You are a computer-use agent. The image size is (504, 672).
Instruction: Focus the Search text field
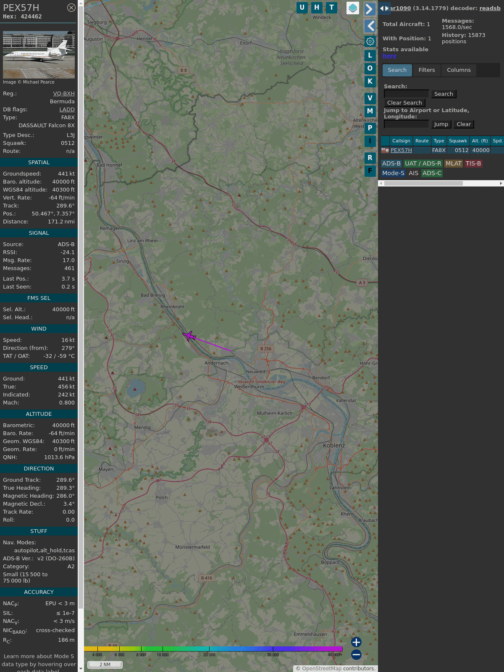406,94
